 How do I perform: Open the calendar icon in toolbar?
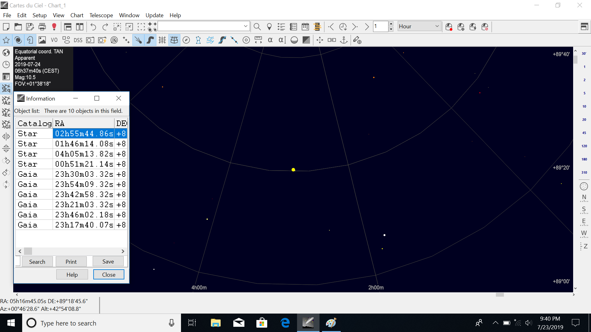[305, 27]
